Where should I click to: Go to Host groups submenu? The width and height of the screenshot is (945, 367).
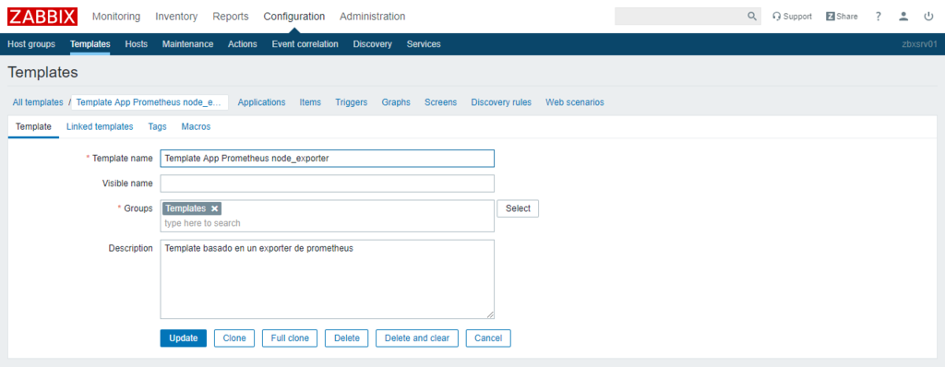coord(31,44)
